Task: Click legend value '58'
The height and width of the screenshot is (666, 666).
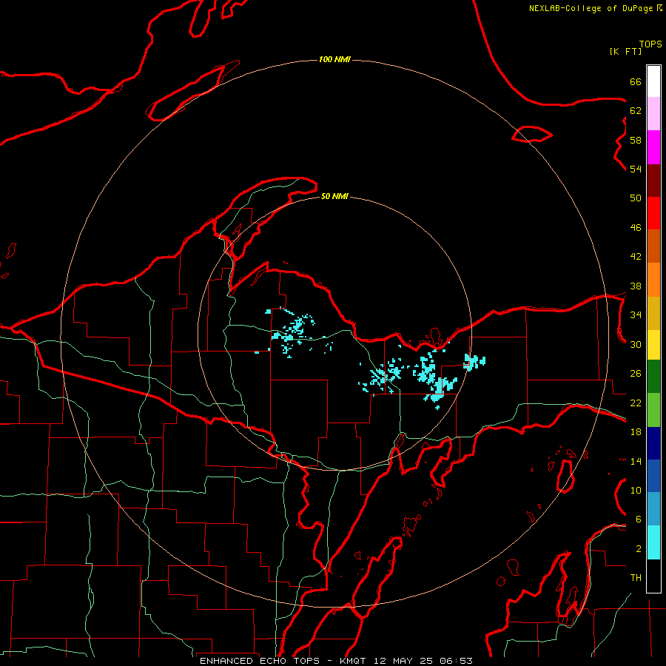Action: [636, 140]
